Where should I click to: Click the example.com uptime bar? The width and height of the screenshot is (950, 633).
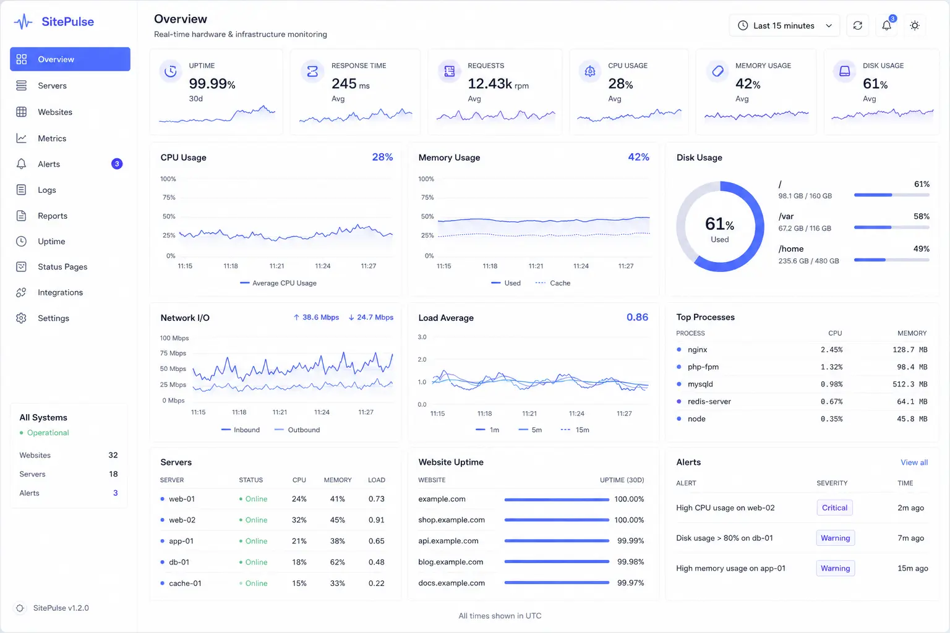pyautogui.click(x=557, y=499)
